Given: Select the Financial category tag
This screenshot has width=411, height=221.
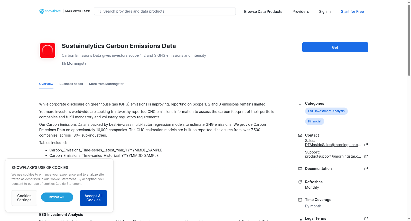Looking at the screenshot, I should (314, 121).
